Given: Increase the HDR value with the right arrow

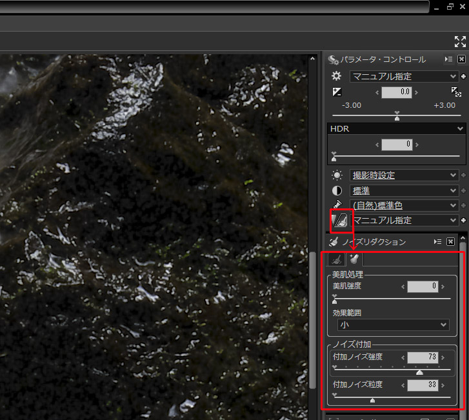Looking at the screenshot, I should coord(417,145).
